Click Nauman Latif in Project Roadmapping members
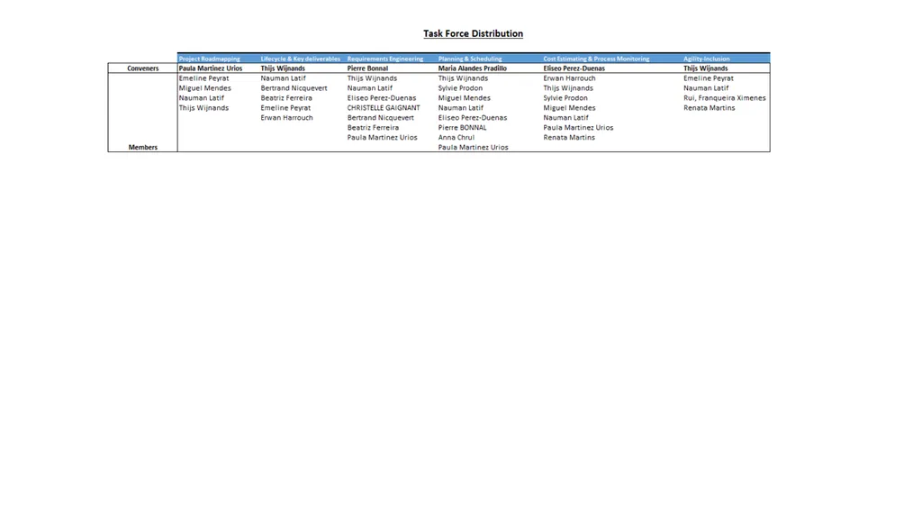 [x=202, y=98]
